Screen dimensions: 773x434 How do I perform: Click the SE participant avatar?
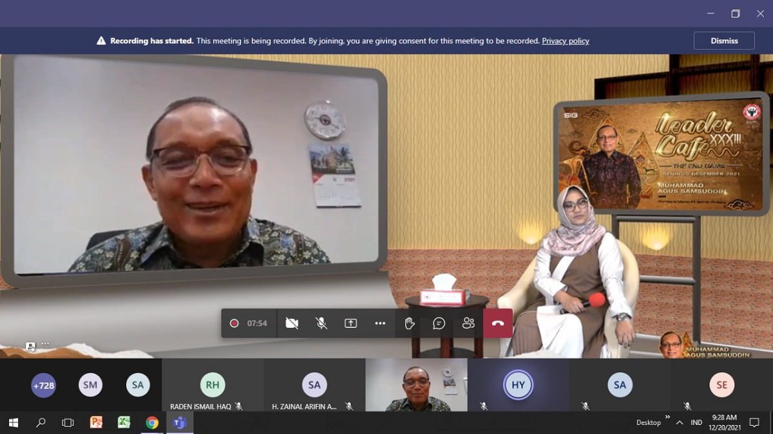pos(721,385)
